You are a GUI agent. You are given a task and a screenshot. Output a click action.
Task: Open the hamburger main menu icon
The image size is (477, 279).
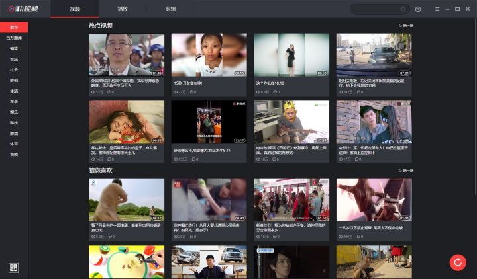tap(437, 9)
